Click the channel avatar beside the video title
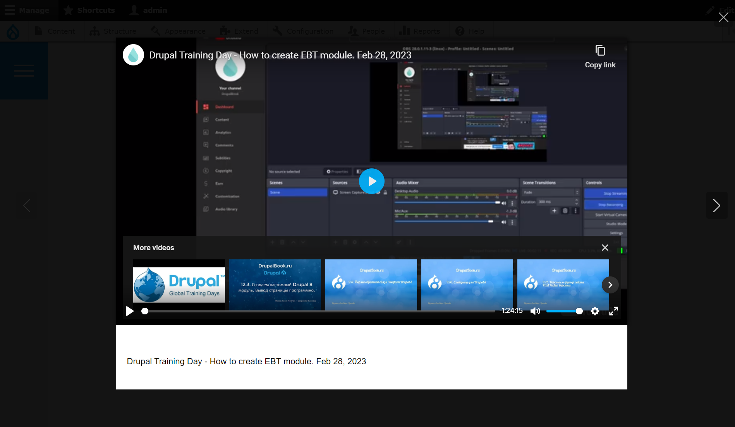735x427 pixels. click(133, 55)
